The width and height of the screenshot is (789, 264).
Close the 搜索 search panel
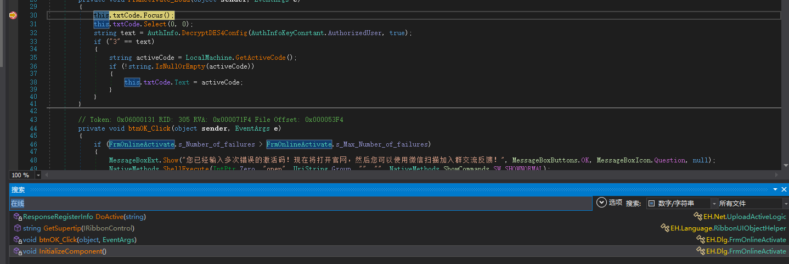[x=784, y=189]
